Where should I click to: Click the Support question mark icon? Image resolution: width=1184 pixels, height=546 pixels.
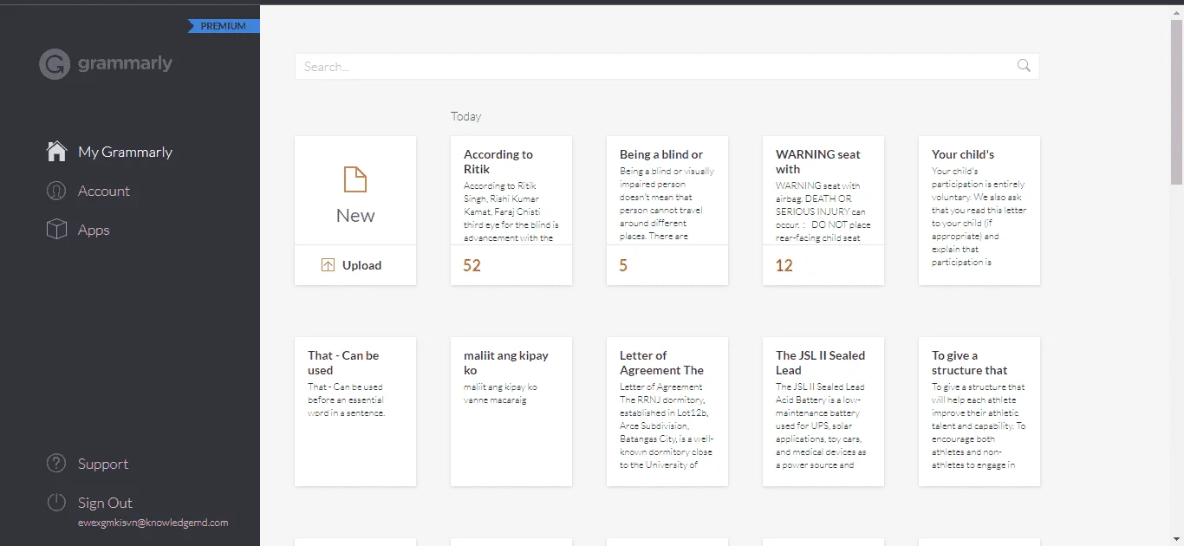[56, 464]
